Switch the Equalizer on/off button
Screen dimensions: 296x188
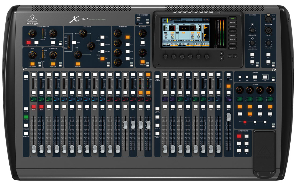click(x=78, y=64)
